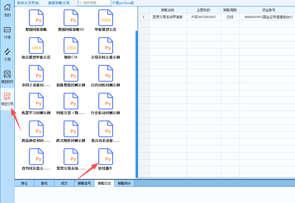Open the 期权CTA VBA file icon
Screen dimensions: 295x203
(71, 46)
